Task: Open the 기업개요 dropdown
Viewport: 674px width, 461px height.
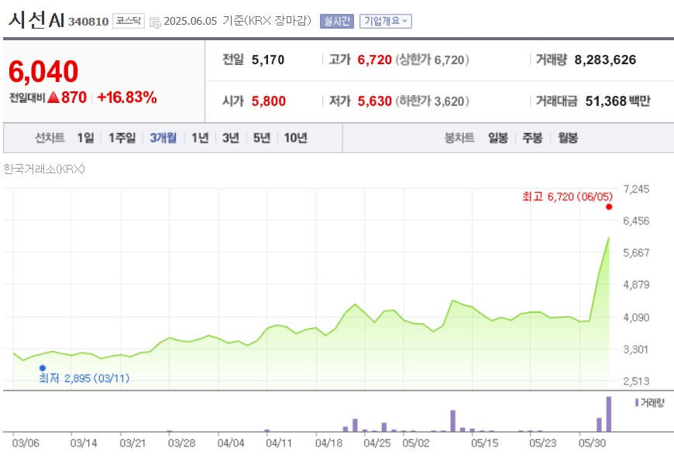Action: click(x=386, y=21)
